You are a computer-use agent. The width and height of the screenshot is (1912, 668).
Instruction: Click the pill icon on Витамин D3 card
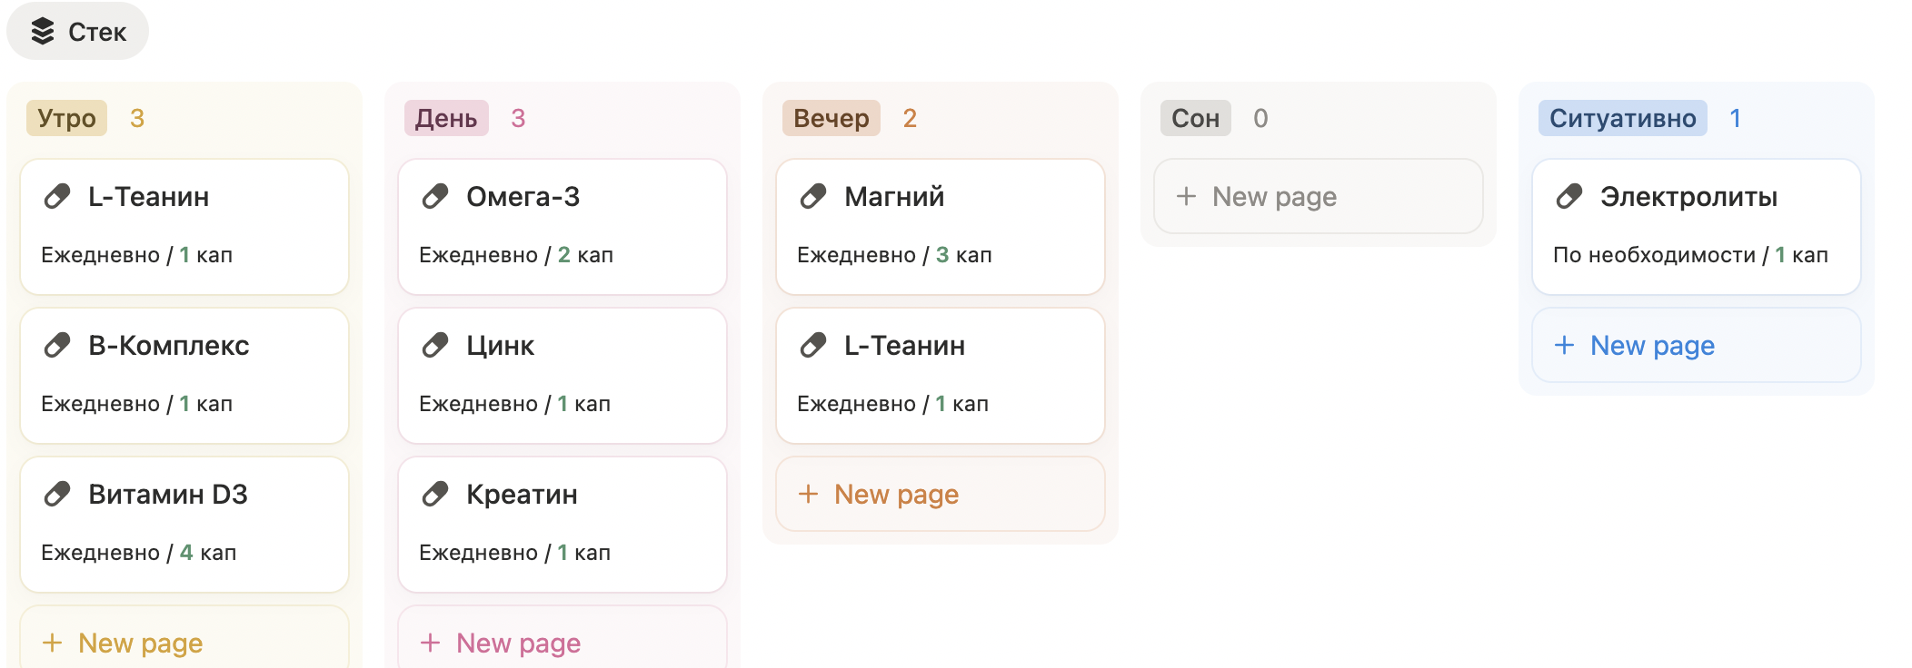(x=57, y=494)
